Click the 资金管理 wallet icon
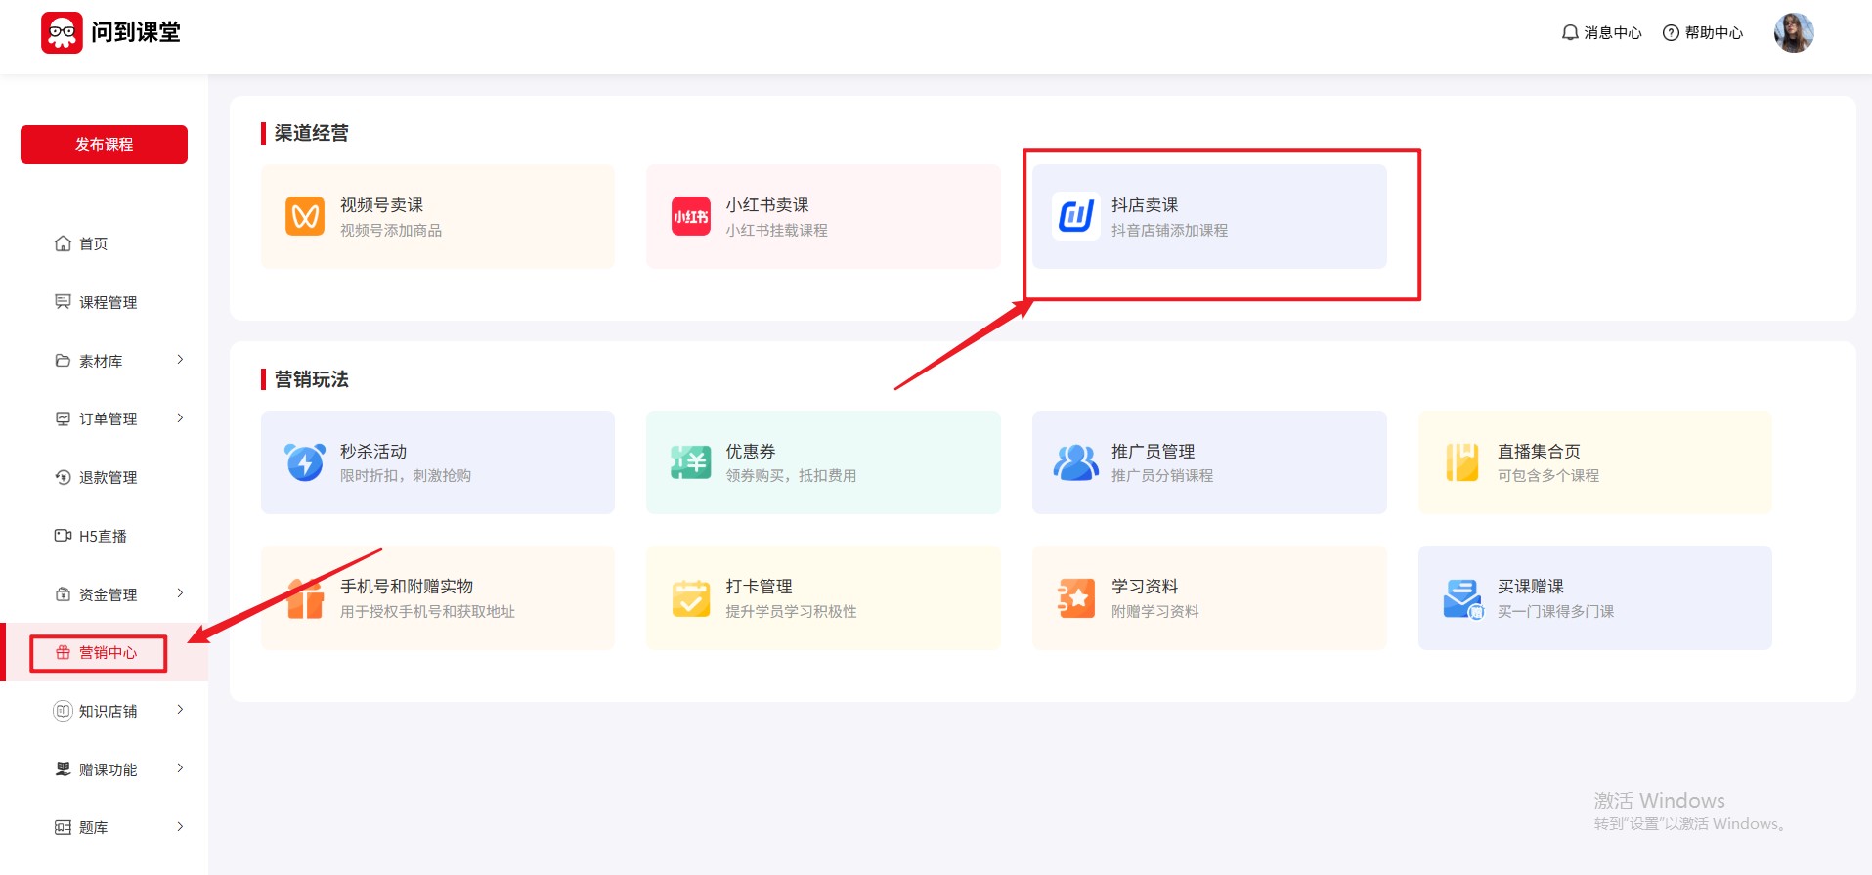The height and width of the screenshot is (875, 1872). point(63,594)
